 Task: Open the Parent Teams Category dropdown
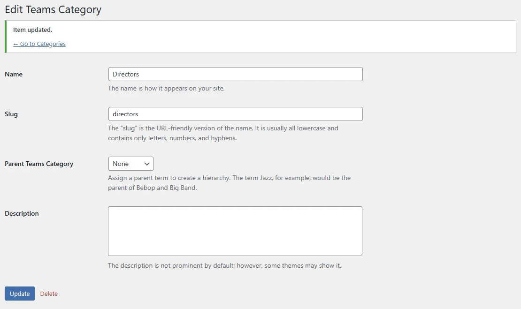point(130,164)
